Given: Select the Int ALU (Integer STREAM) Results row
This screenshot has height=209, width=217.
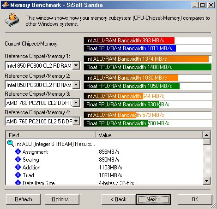Looking at the screenshot, I should (x=55, y=144).
